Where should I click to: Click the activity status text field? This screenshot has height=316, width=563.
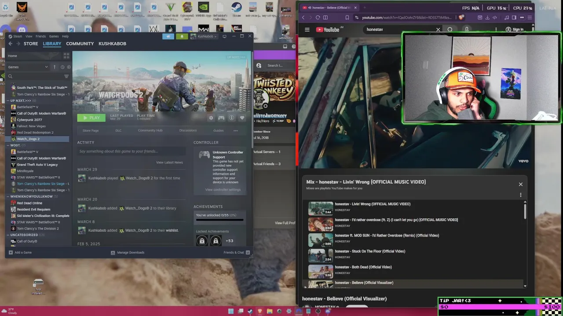[131, 151]
